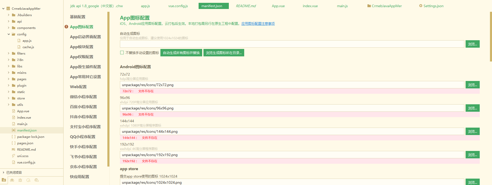Click the gear icon on Settings.json tab
This screenshot has width=492, height=185.
click(x=421, y=6)
